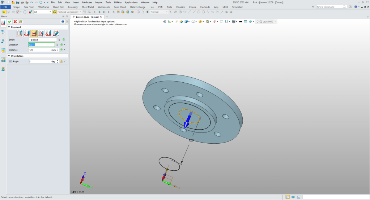
Task: Click the Apply icon beside the red X
Action: pyautogui.click(x=21, y=22)
